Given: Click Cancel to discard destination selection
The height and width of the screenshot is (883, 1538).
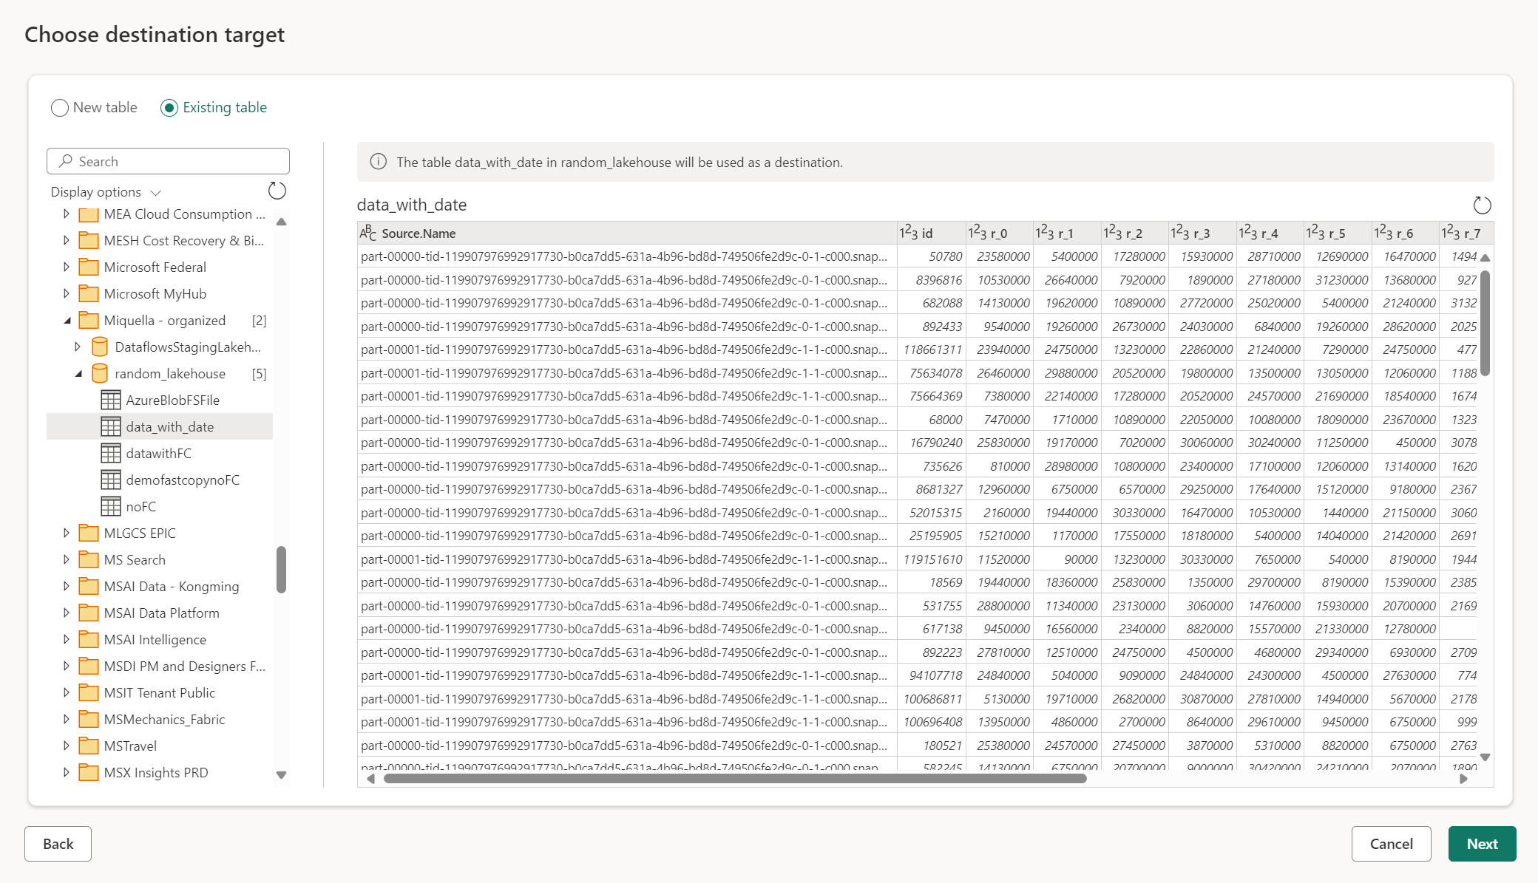Looking at the screenshot, I should 1390,843.
